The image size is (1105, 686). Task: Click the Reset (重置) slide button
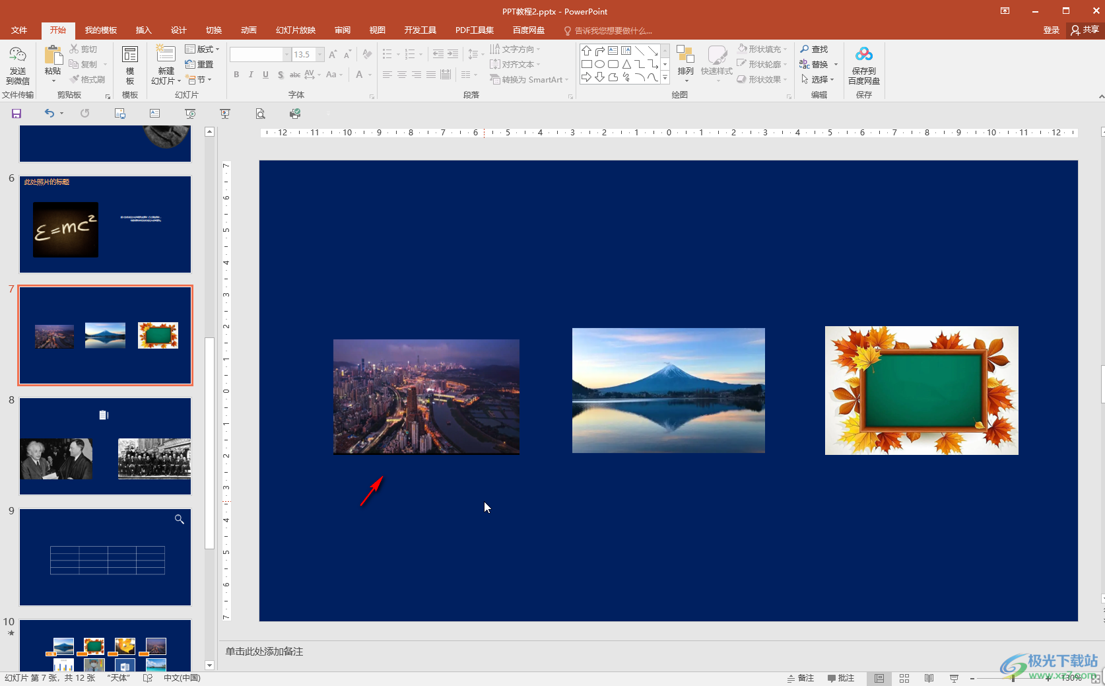coord(200,65)
